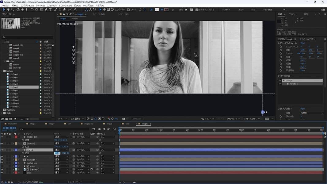Screen dimensions: 327x184
Task: Open the viewer magnification 100% dropdown
Action: pos(62,119)
